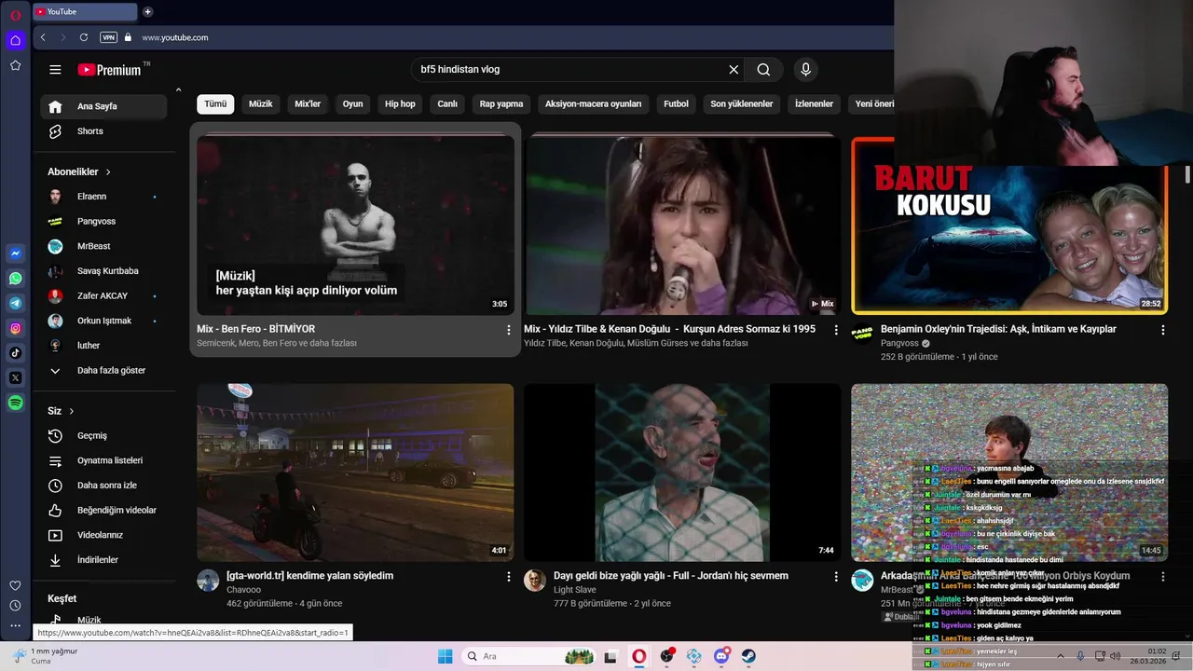The width and height of the screenshot is (1193, 671).
Task: Select the Futbol filter chip
Action: coord(676,104)
